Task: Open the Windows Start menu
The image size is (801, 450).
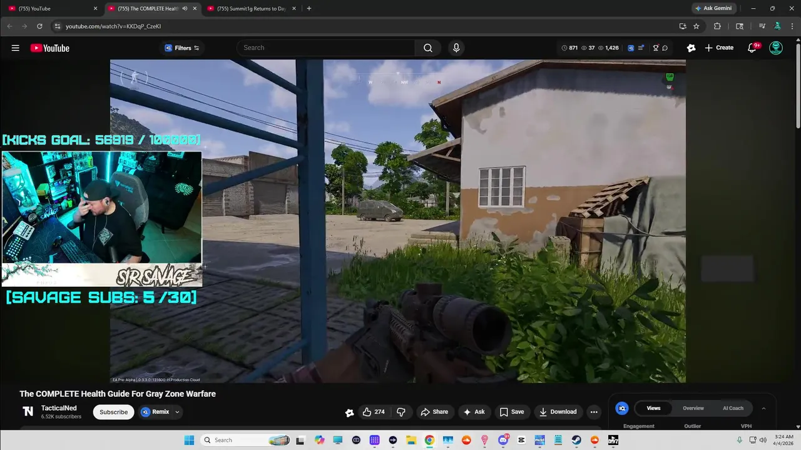Action: 189,440
